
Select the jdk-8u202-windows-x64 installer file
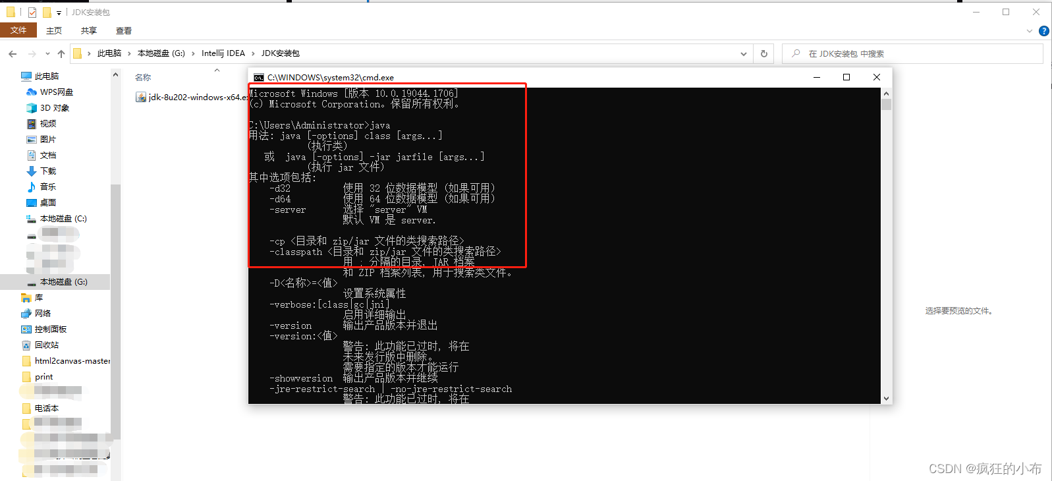[191, 98]
